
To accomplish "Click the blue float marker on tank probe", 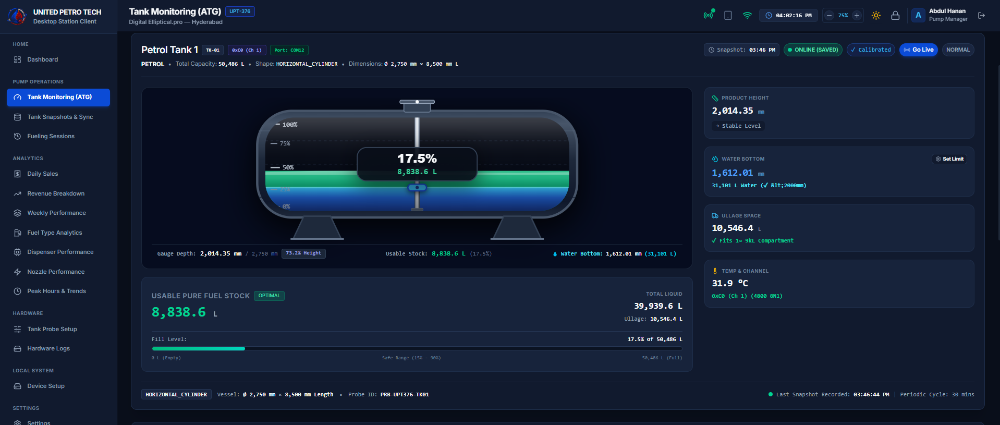I will (x=417, y=188).
